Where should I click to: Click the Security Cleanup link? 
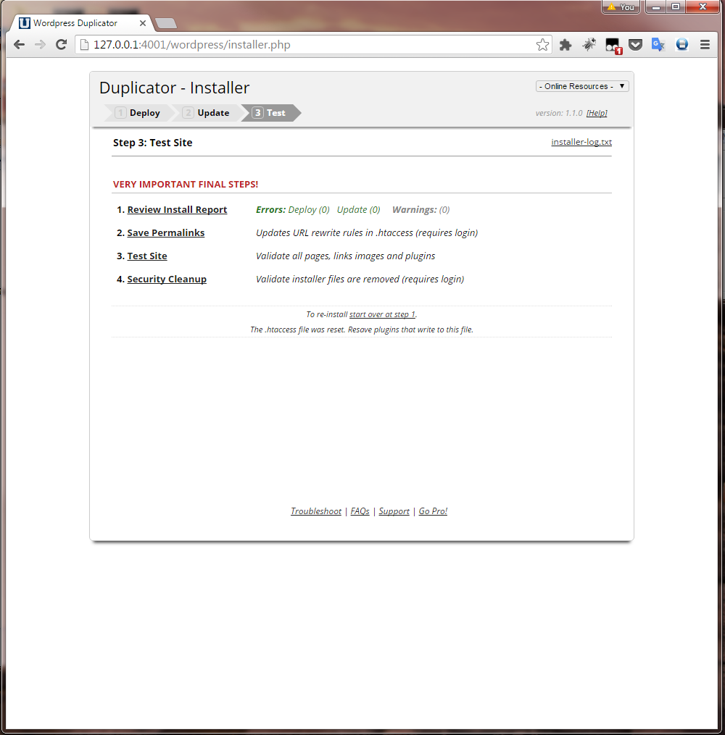coord(167,279)
